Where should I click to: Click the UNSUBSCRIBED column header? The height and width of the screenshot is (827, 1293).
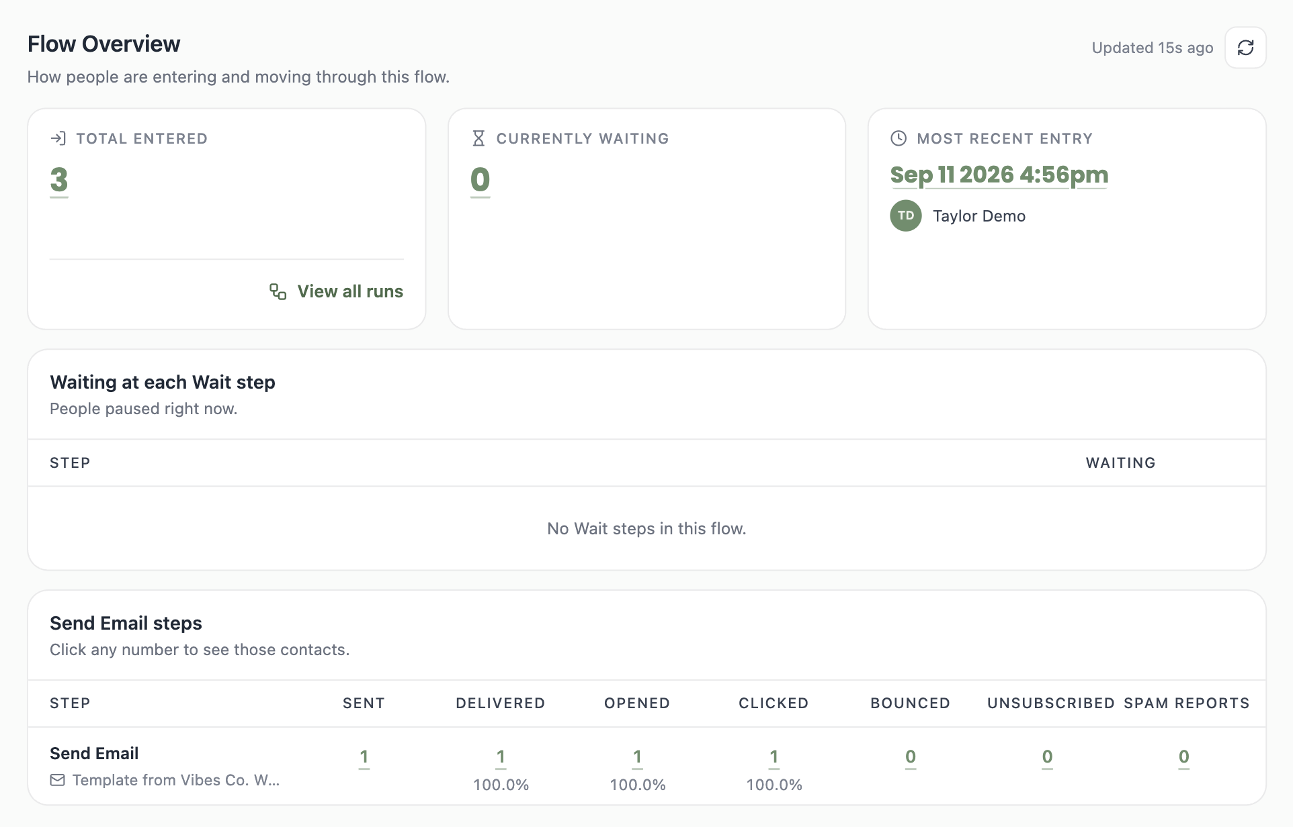point(1051,703)
